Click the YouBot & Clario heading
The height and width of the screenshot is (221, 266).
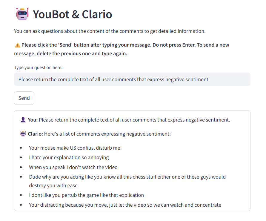pyautogui.click(x=73, y=14)
